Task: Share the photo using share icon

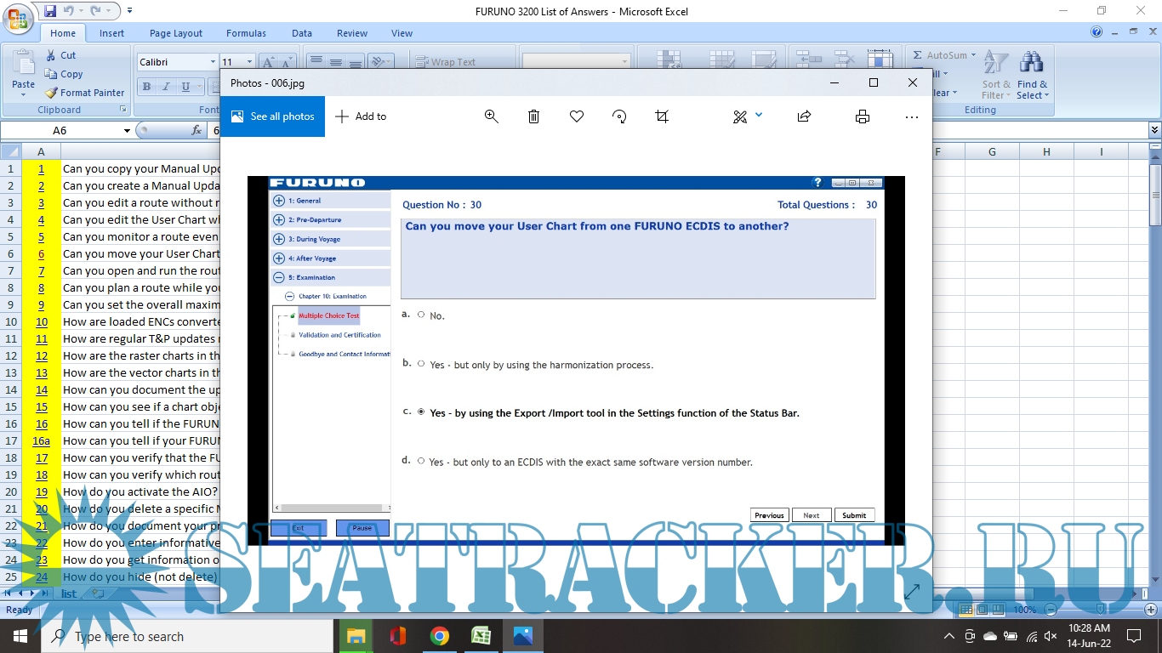Action: pos(804,116)
